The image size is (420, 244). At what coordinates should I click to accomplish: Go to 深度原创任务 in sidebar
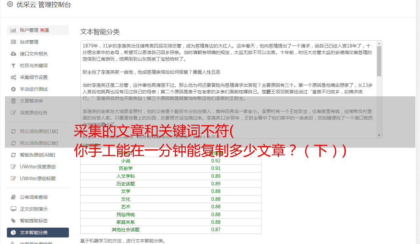[x=38, y=113]
